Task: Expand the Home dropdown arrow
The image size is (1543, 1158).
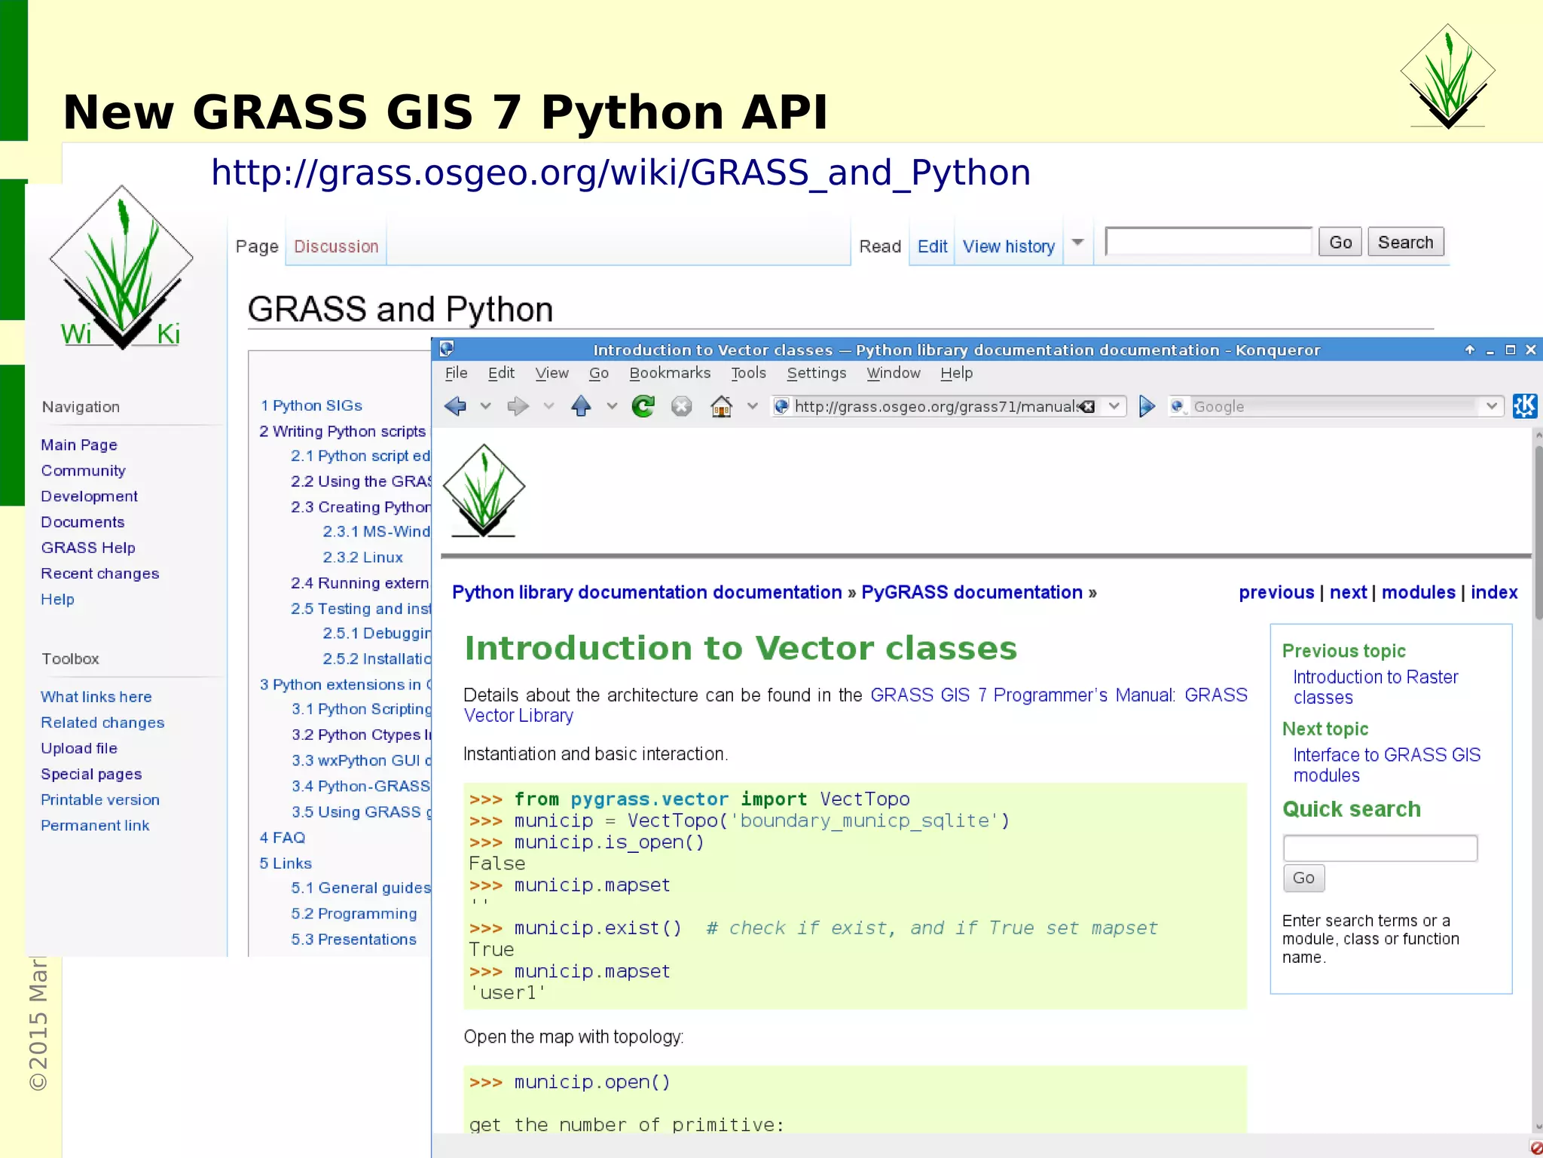Action: (753, 407)
